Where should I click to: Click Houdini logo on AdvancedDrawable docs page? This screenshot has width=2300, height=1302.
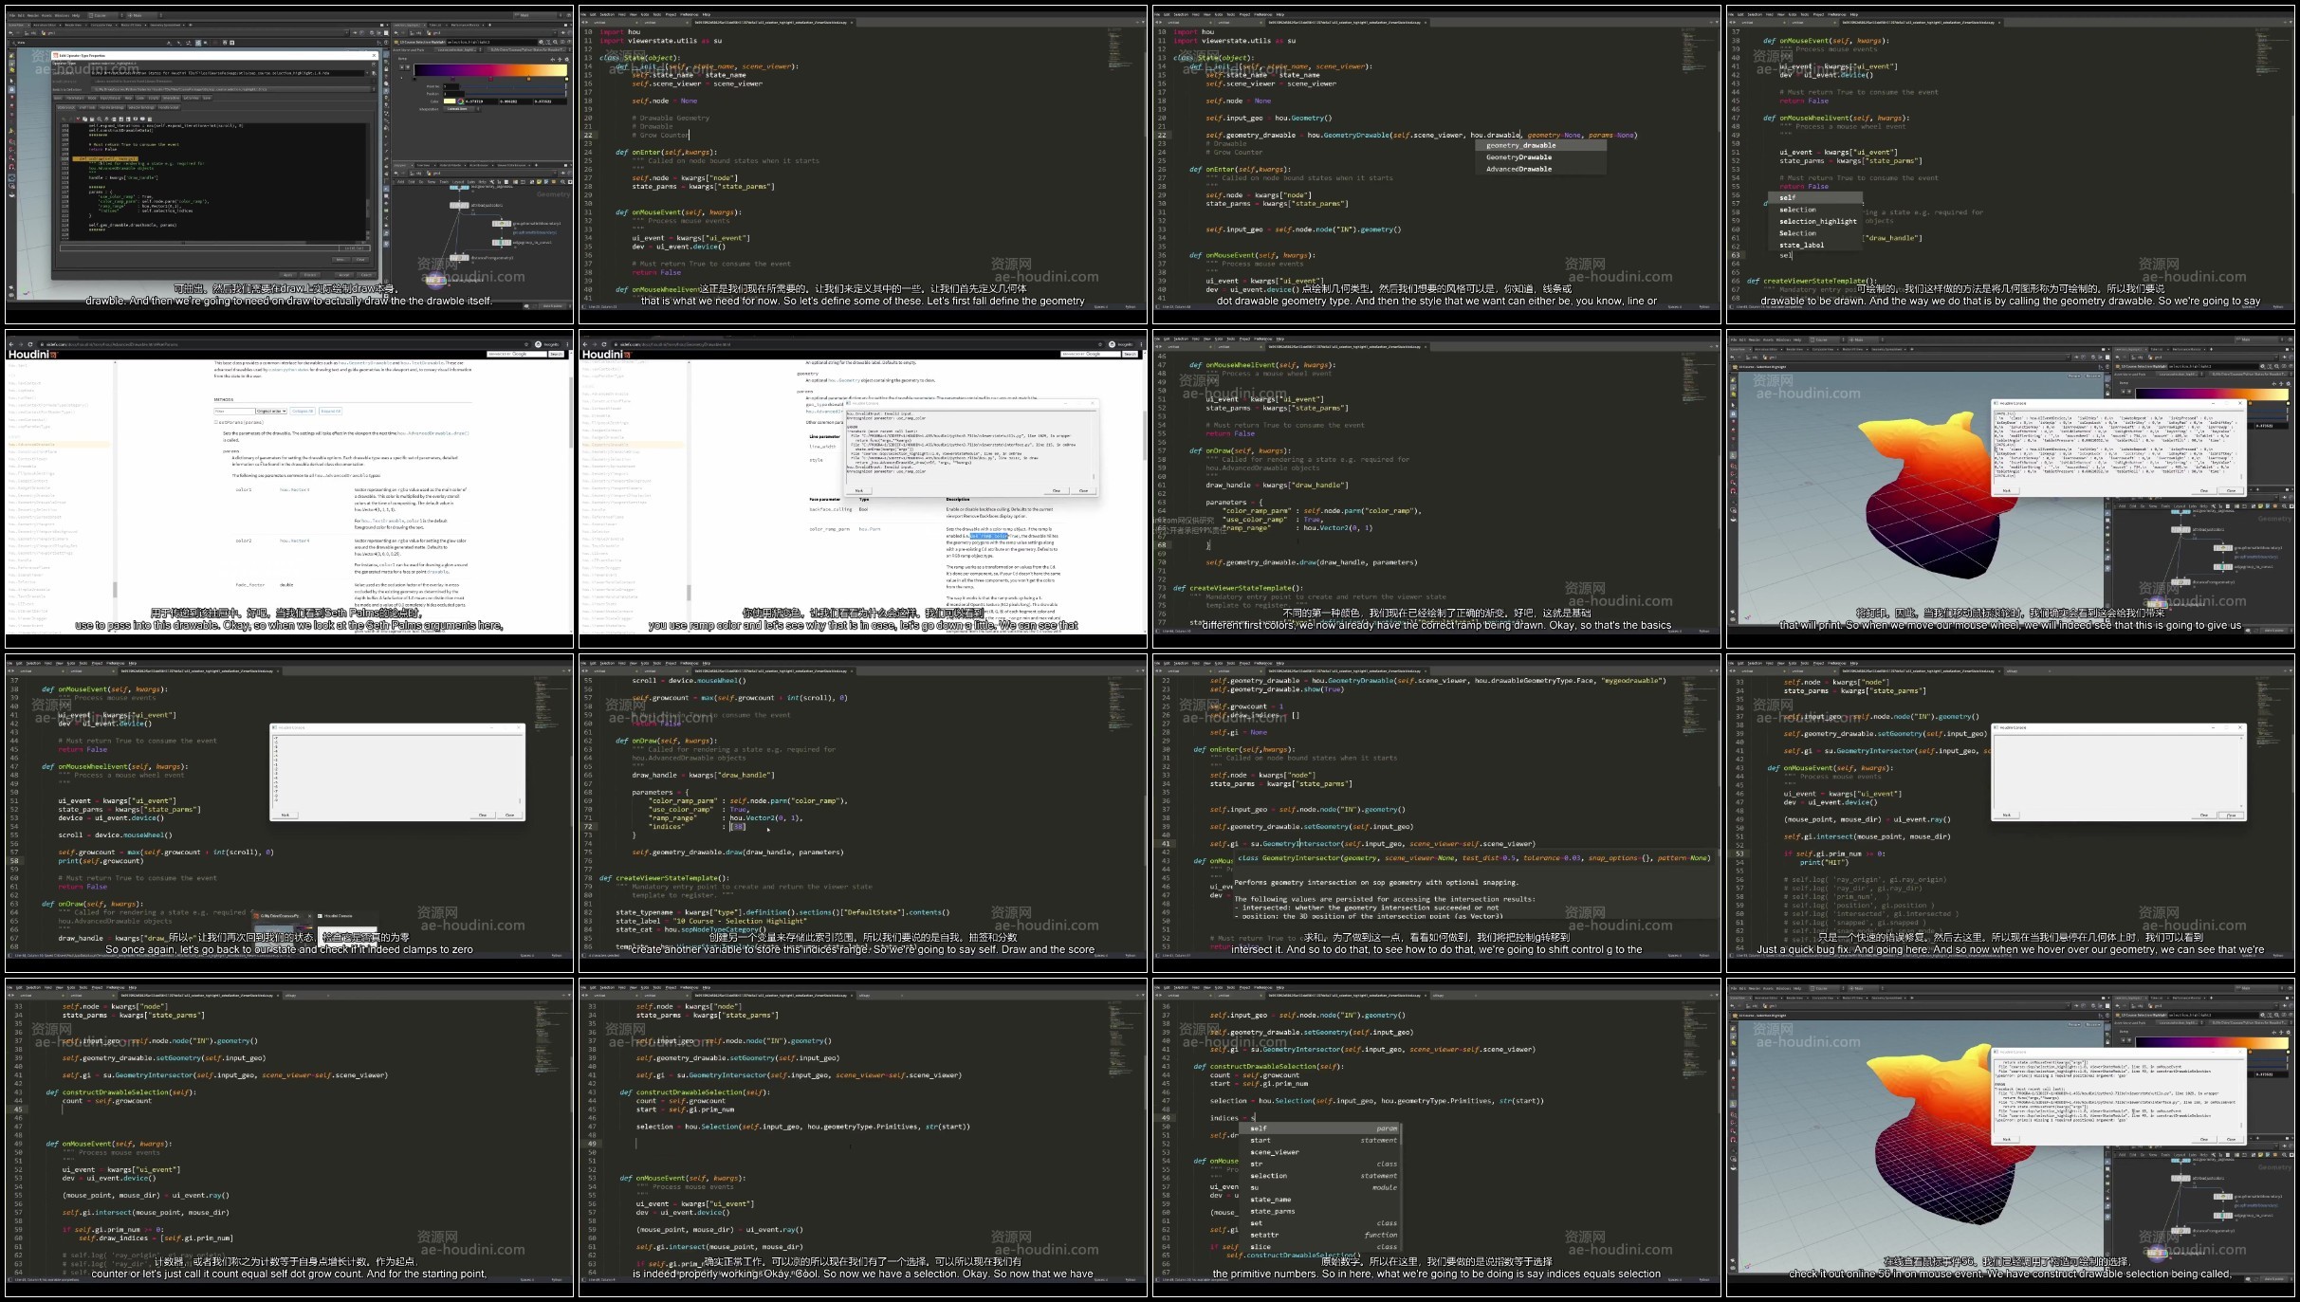click(32, 355)
